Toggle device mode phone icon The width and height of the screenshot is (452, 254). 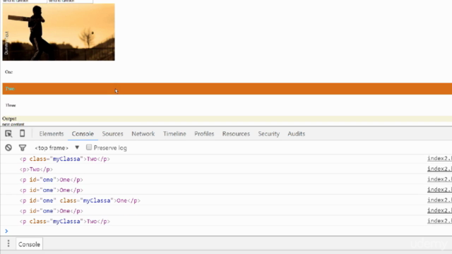point(22,133)
